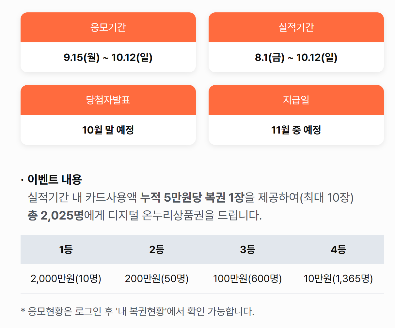
Task: Click the 11월 중 예정 text
Action: pyautogui.click(x=296, y=130)
